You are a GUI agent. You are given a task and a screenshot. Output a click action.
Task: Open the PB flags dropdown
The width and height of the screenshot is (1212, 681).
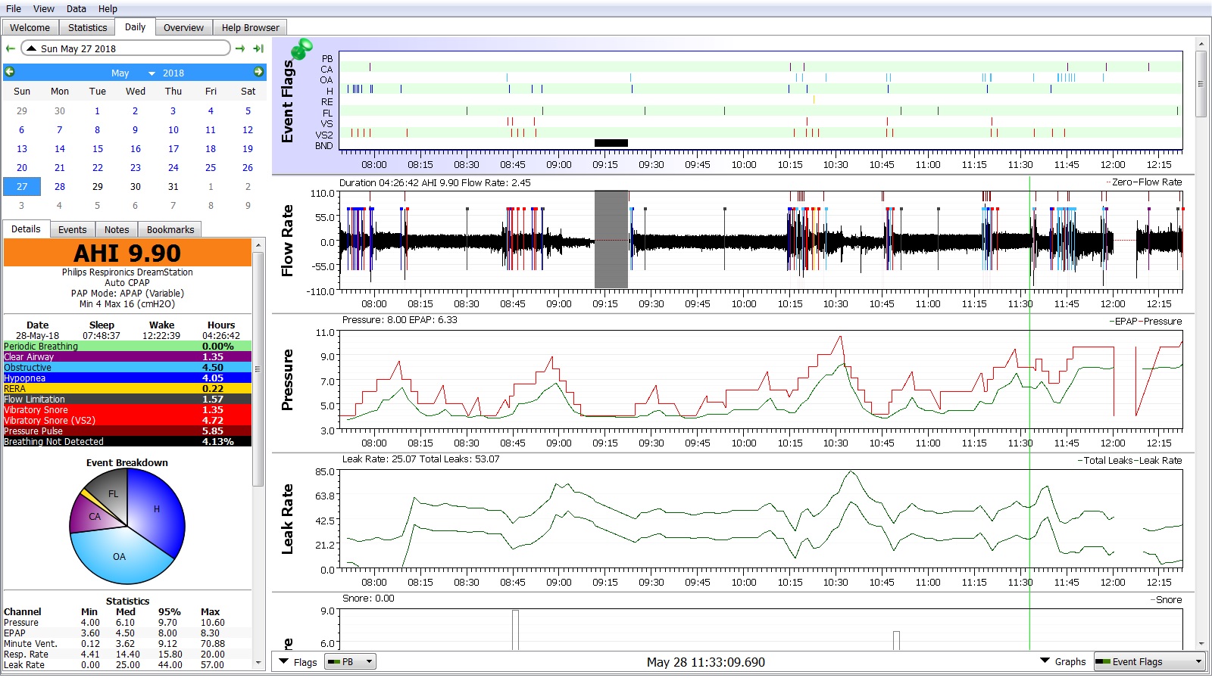(350, 661)
